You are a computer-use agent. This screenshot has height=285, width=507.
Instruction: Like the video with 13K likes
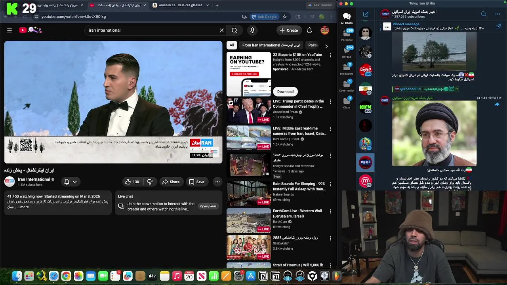pos(132,182)
